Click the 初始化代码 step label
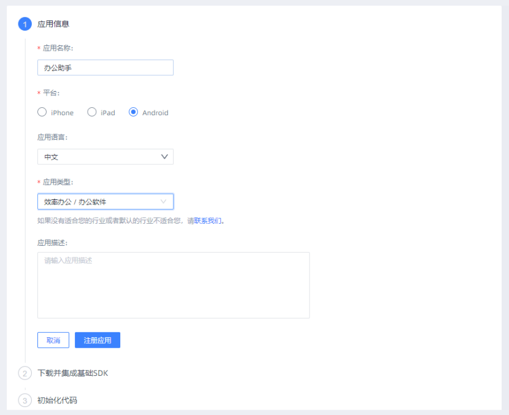 tap(59, 400)
